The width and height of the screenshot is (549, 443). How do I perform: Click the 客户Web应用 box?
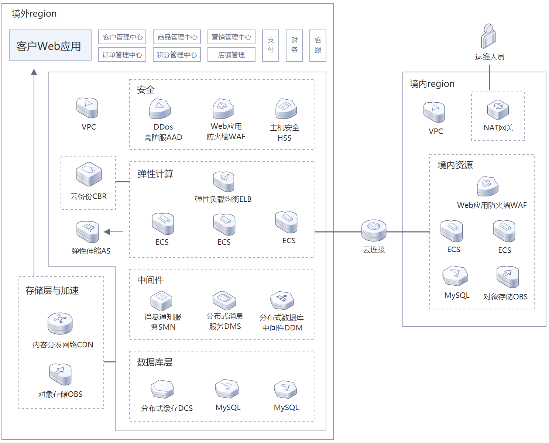point(50,45)
